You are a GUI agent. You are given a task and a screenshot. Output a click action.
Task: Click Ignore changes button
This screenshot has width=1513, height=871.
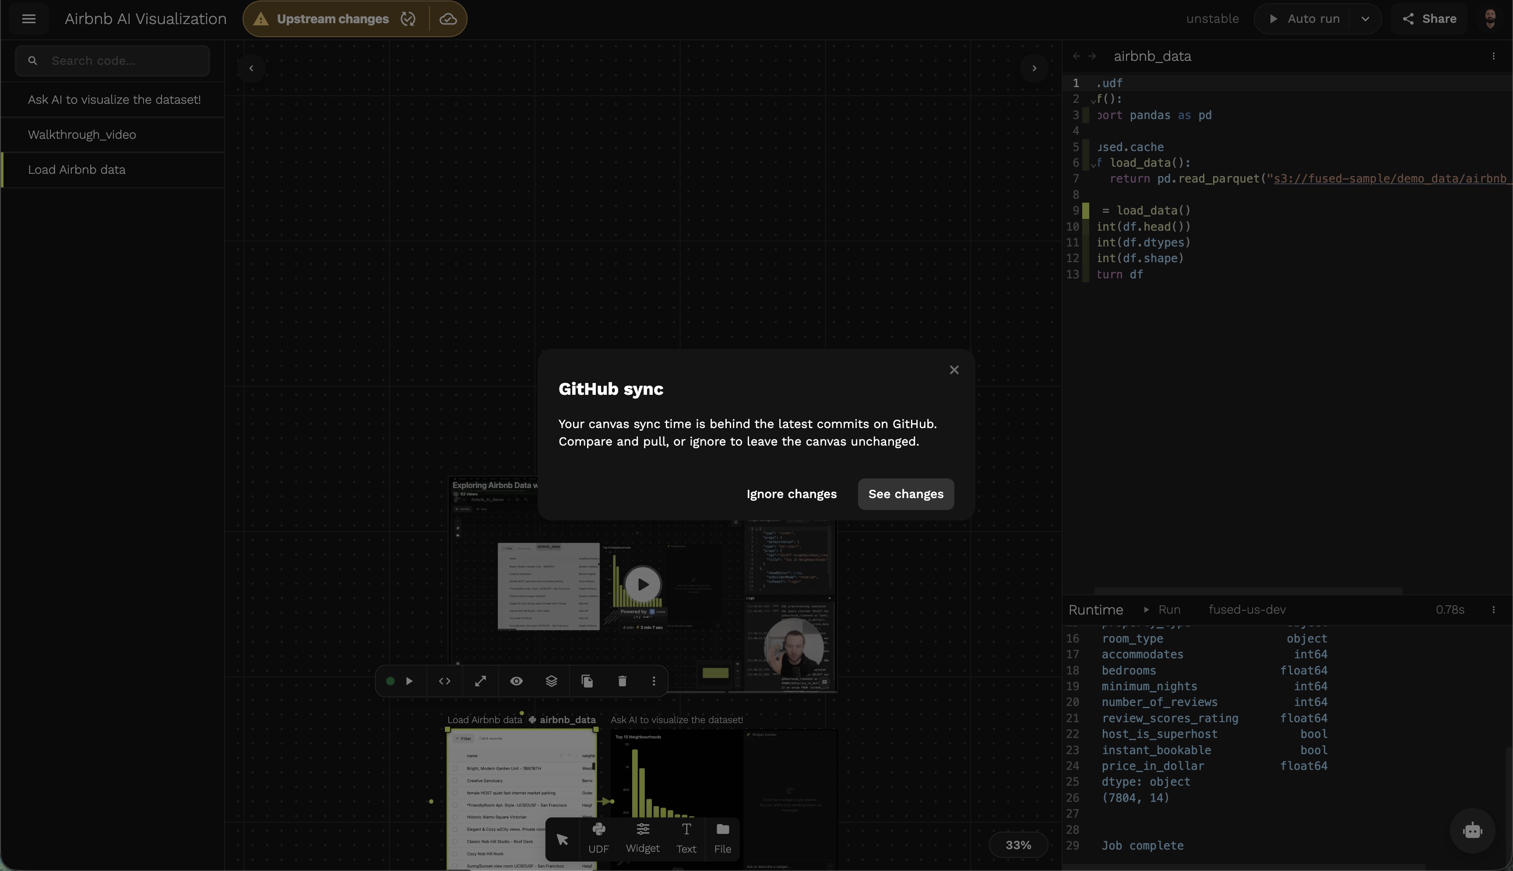[792, 494]
